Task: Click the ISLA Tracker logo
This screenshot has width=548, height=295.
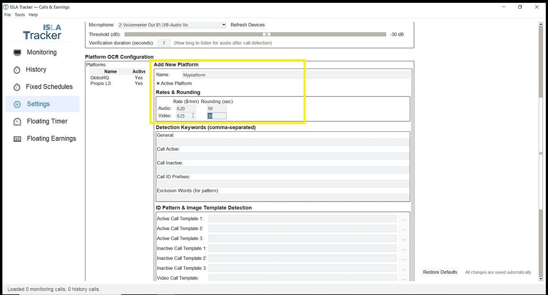Action: (x=42, y=32)
